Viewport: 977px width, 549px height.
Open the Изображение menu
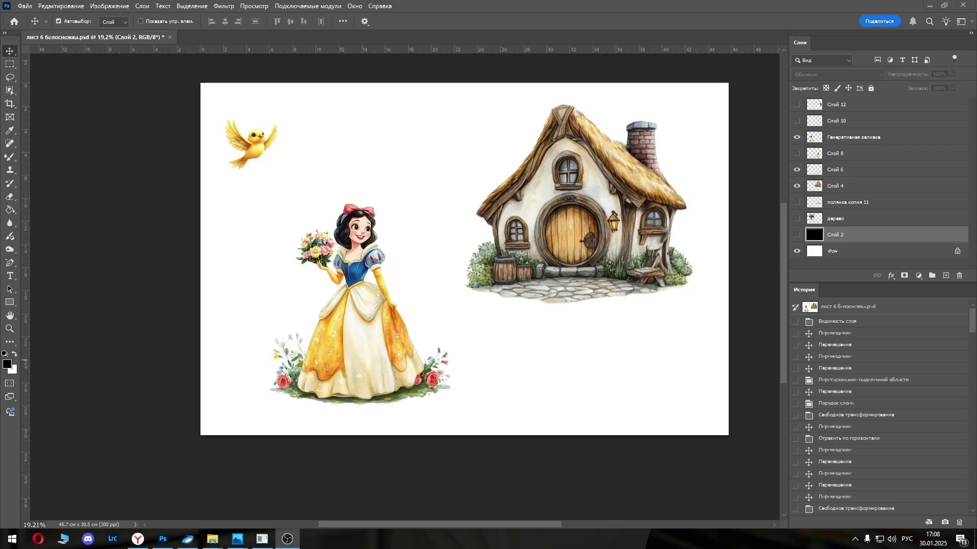109,6
